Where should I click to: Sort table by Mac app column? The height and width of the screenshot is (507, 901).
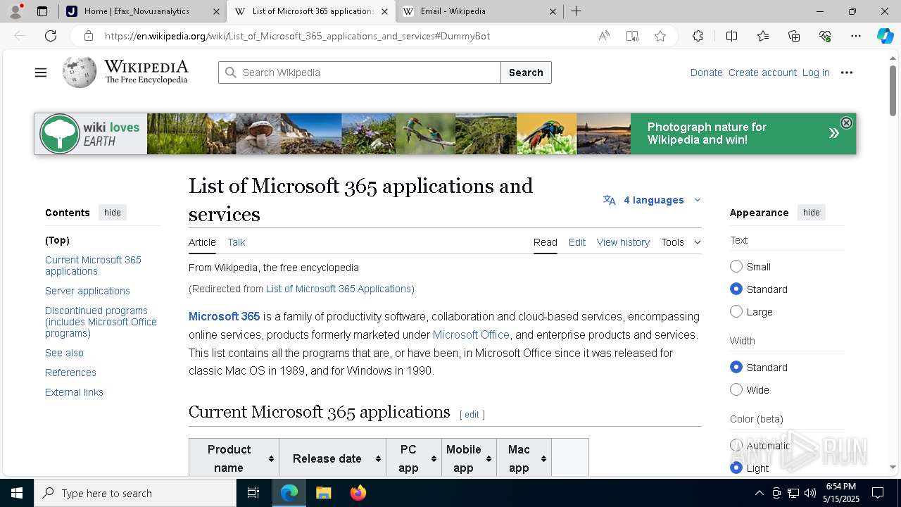(524, 458)
